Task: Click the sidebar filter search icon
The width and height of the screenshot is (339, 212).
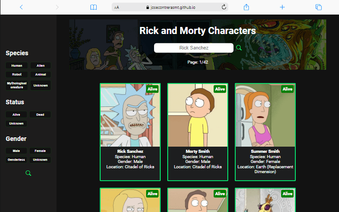Action: (x=28, y=173)
